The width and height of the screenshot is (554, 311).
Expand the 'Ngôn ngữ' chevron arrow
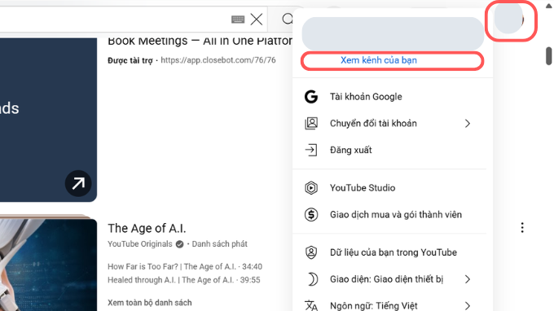coord(468,305)
